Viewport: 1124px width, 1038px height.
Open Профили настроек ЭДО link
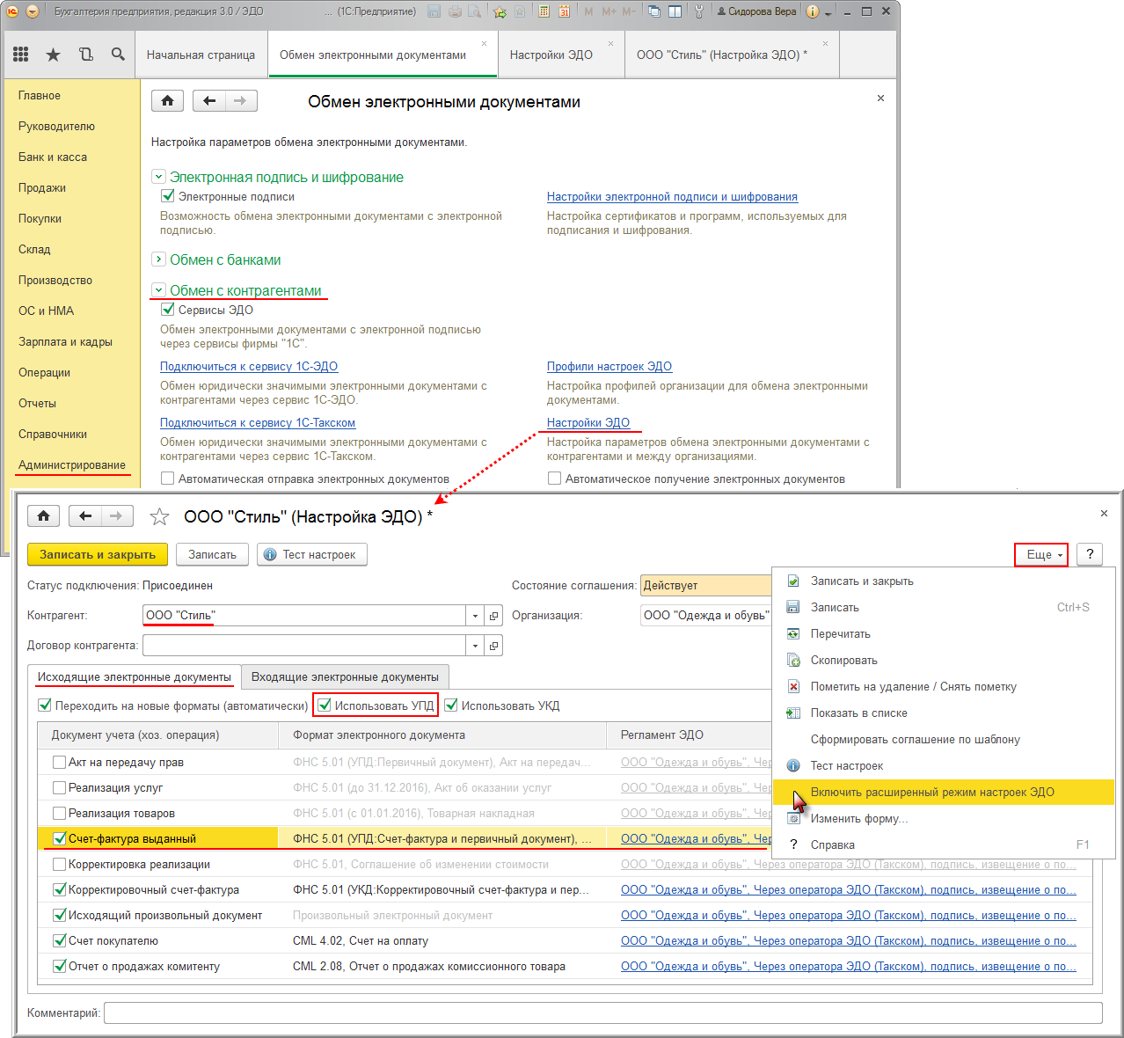coord(609,367)
